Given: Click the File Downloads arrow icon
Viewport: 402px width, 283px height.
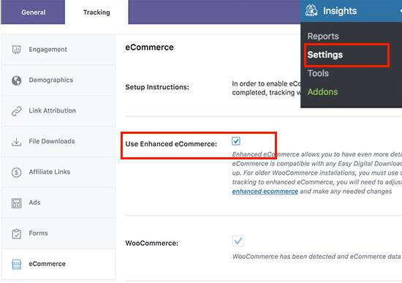Looking at the screenshot, I should click(x=16, y=142).
